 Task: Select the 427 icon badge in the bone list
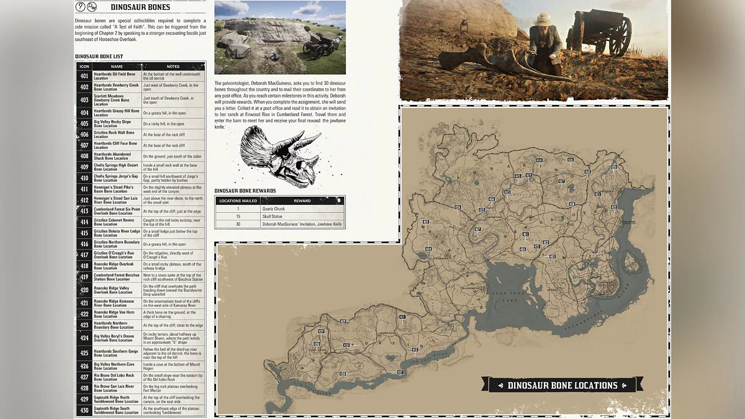84,377
